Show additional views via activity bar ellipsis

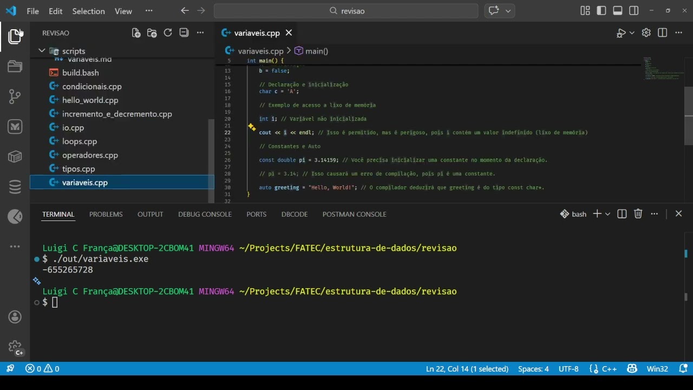15,246
